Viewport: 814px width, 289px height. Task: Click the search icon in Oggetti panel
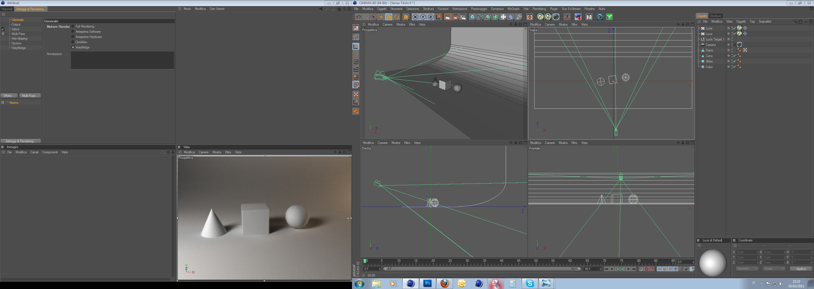point(795,22)
